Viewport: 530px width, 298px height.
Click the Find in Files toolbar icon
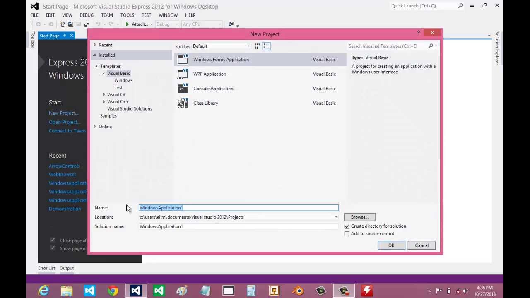pos(231,24)
